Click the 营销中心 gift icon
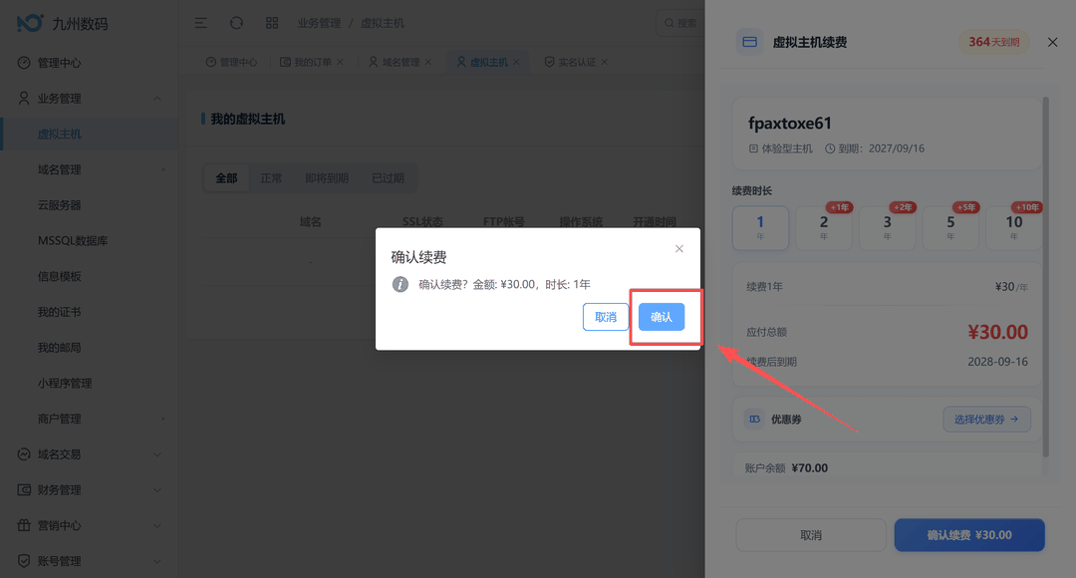This screenshot has width=1076, height=578. (x=24, y=526)
